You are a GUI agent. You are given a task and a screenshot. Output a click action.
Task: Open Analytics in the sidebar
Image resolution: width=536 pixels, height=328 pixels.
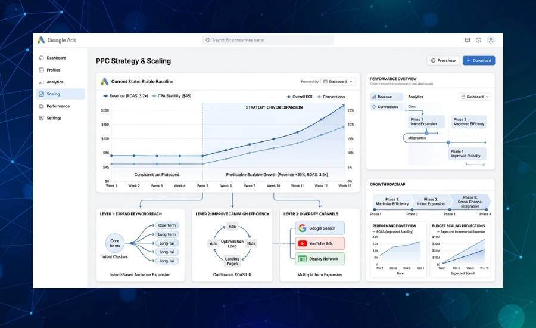click(60, 82)
